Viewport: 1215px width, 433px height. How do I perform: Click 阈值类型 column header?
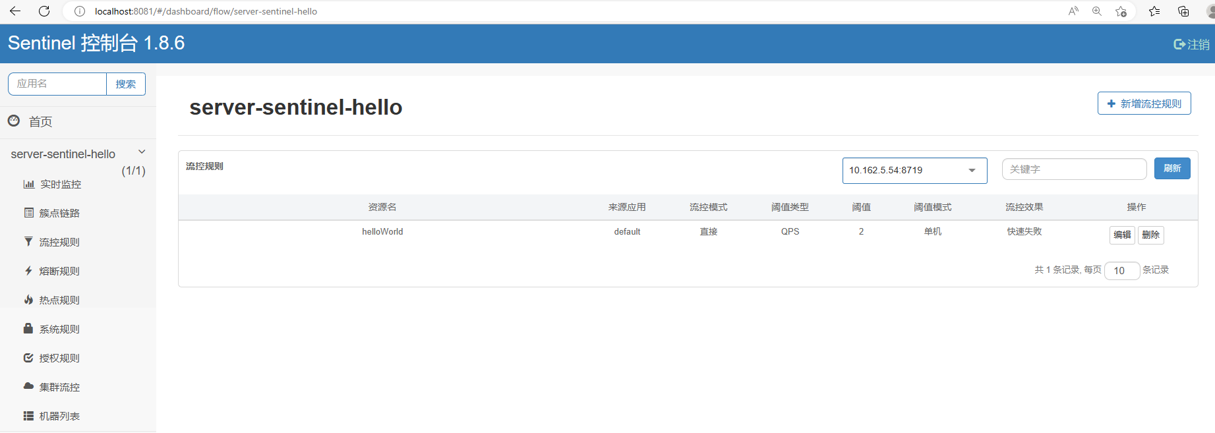(790, 207)
